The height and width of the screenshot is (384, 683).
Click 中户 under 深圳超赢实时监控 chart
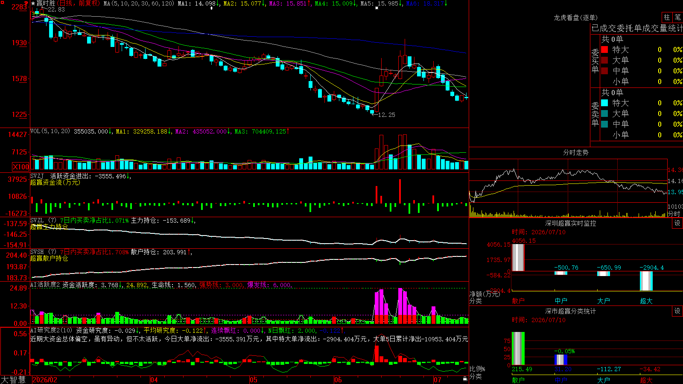pyautogui.click(x=561, y=301)
